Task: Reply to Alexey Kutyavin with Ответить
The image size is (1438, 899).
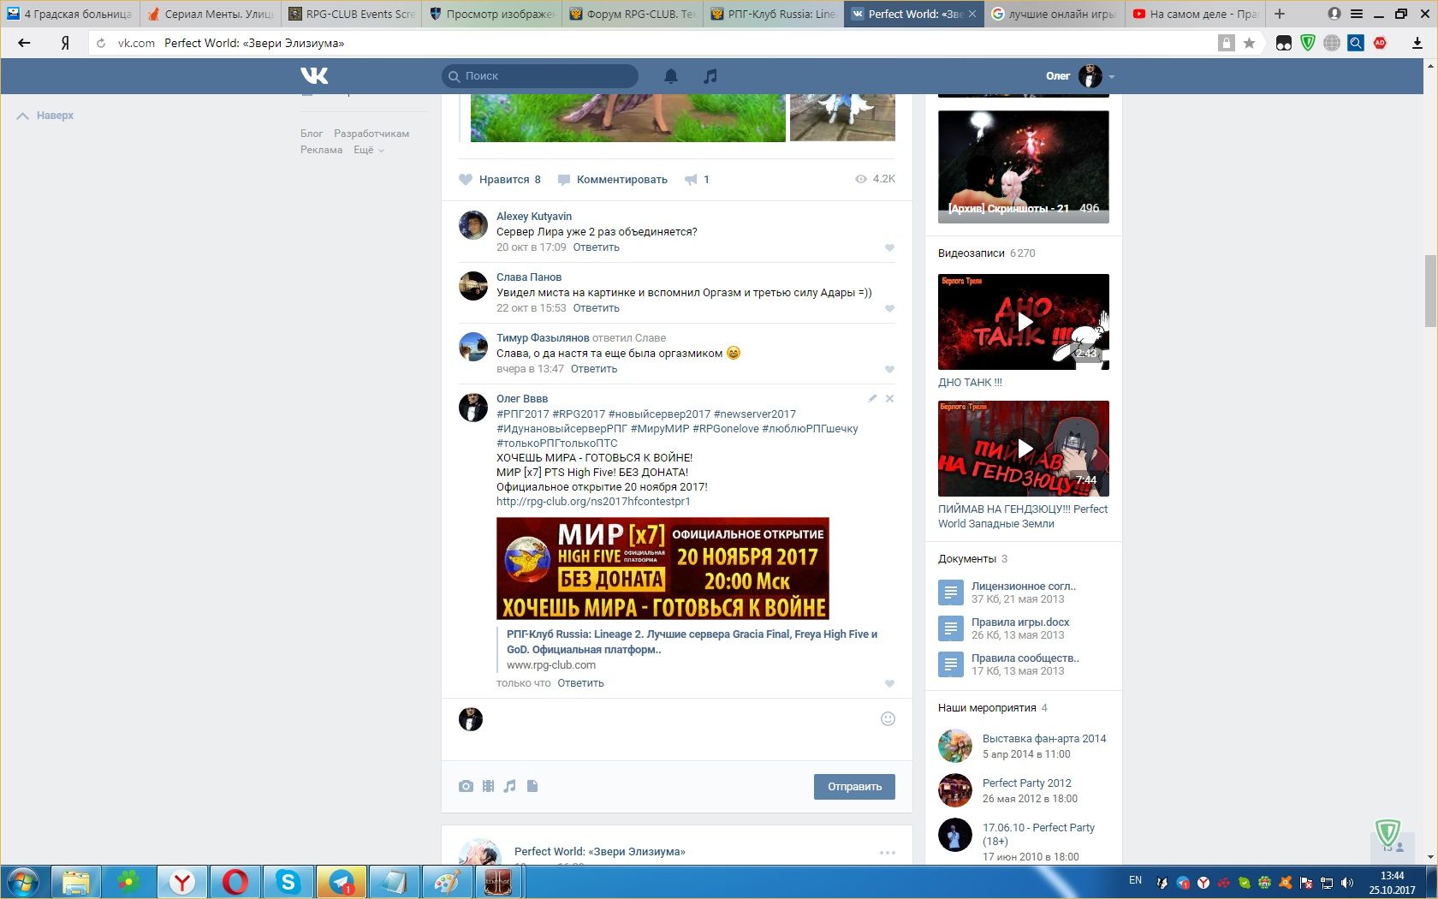Action: (x=596, y=247)
